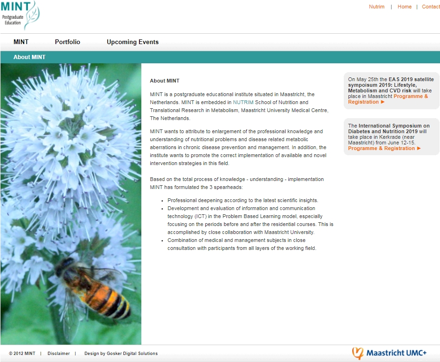Open EAS 2019 Programme & Registration link
Viewport: 440px width, 362px height.
388,99
